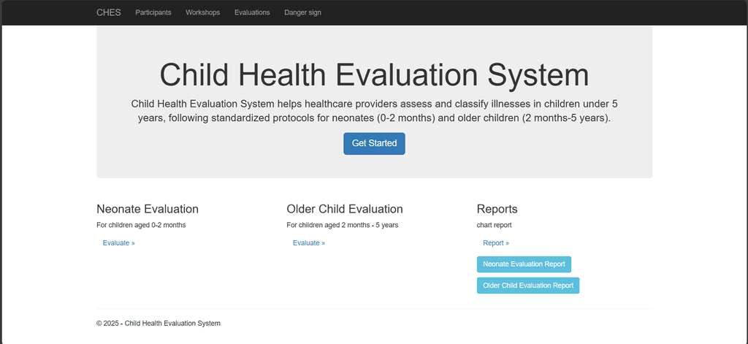Click the Older Child Evaluation Report button
748x344 pixels.
tap(528, 286)
